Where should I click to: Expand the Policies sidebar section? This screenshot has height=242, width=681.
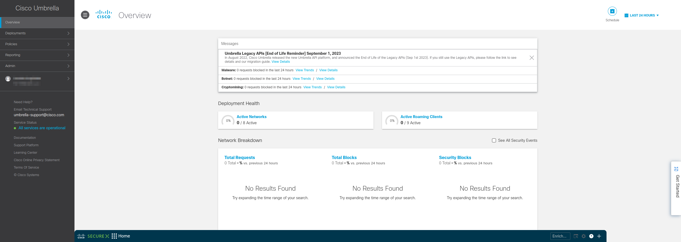coord(37,44)
